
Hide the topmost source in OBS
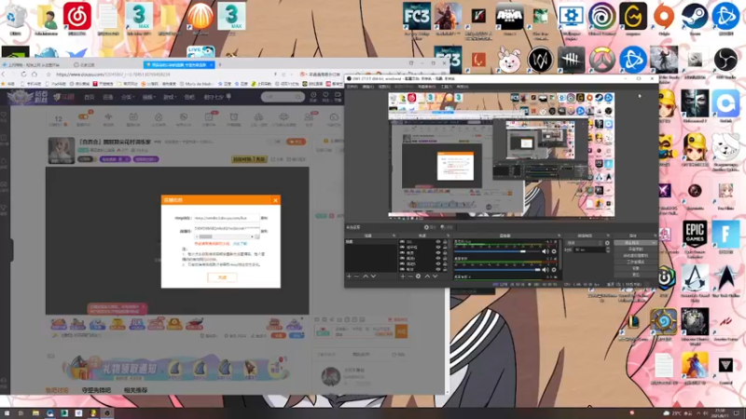[x=438, y=242]
